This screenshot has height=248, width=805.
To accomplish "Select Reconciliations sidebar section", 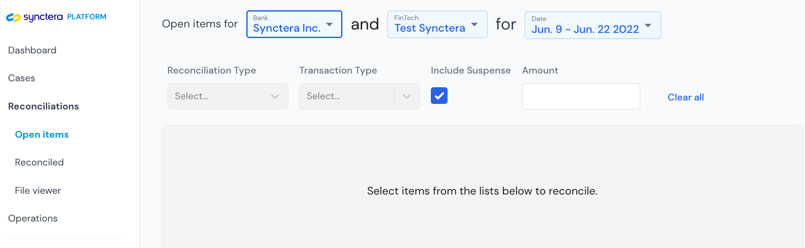I will [x=43, y=106].
